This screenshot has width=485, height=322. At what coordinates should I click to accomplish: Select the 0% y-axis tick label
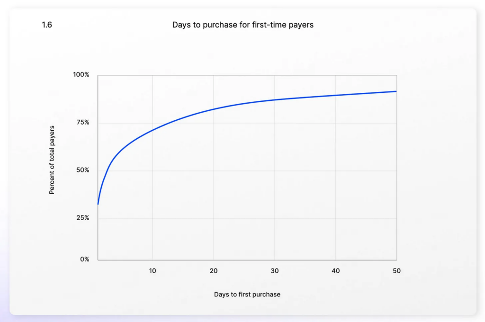84,259
